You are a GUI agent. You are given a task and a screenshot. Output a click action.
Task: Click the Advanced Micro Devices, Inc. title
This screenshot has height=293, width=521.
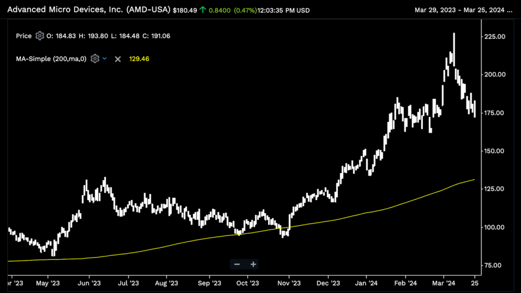click(x=89, y=10)
